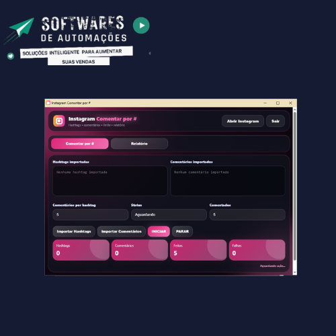Viewport: 336px width, 336px height.
Task: Click the Feitos counter card
Action: point(198,250)
